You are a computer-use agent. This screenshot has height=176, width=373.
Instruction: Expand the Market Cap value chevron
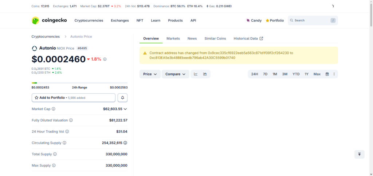125,109
